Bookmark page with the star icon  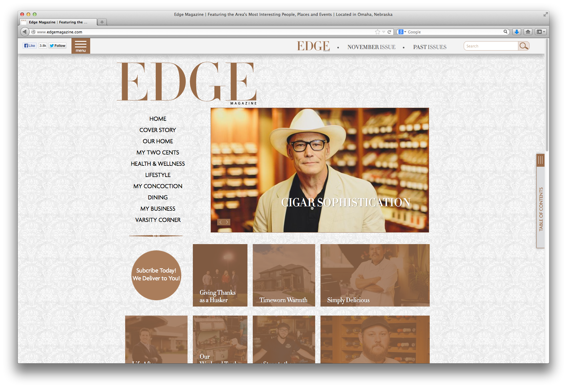tap(378, 32)
